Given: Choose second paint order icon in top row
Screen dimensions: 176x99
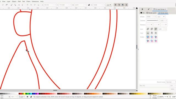Looking at the screenshot, I should (152, 37).
